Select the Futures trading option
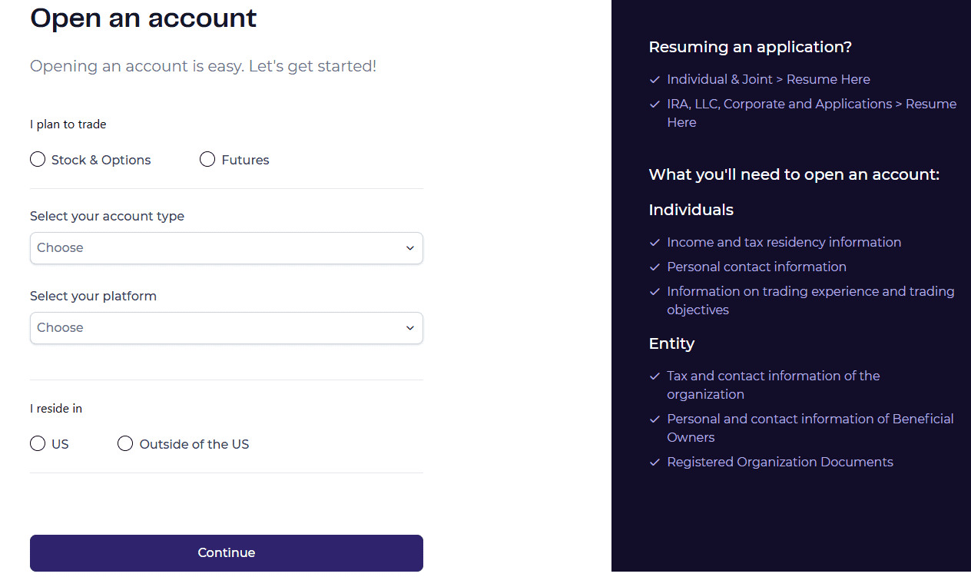This screenshot has height=577, width=971. pos(207,159)
